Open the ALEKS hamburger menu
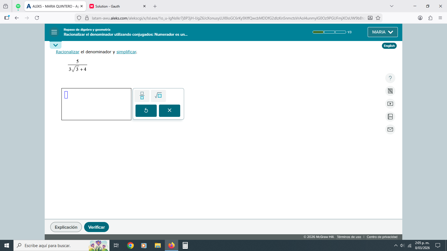This screenshot has height=251, width=447. (54, 32)
